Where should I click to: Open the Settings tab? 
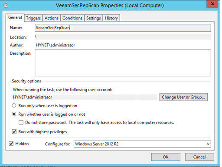coord(94,18)
